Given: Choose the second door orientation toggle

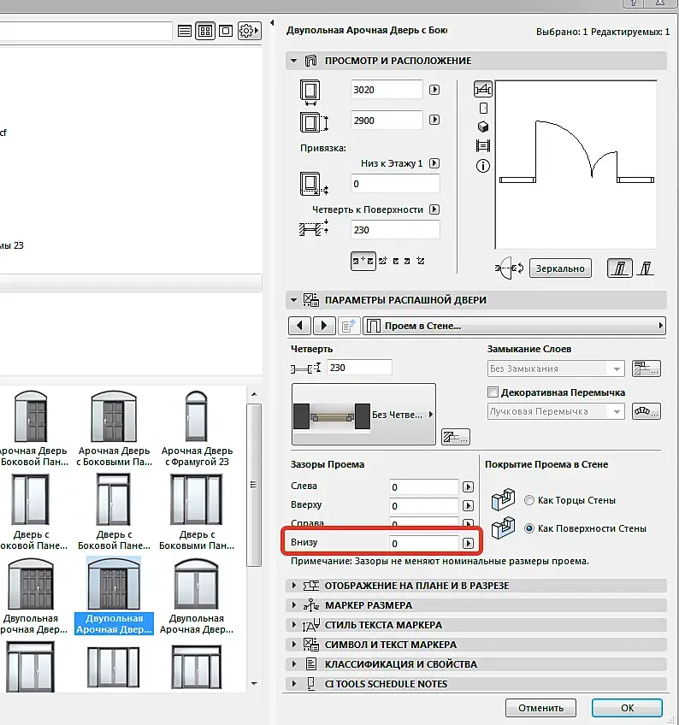Looking at the screenshot, I should (x=646, y=268).
